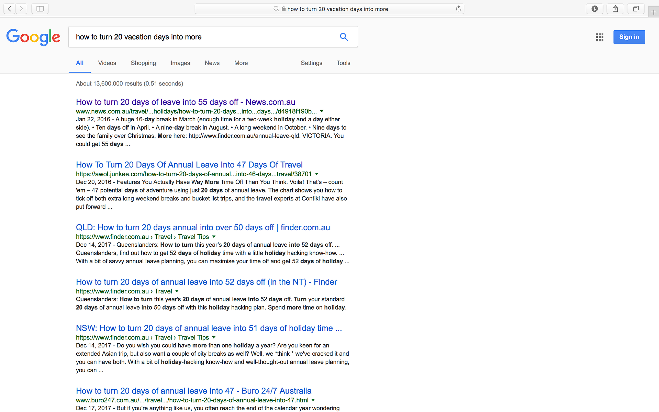Show the tab overview icon
Image resolution: width=659 pixels, height=412 pixels.
636,9
